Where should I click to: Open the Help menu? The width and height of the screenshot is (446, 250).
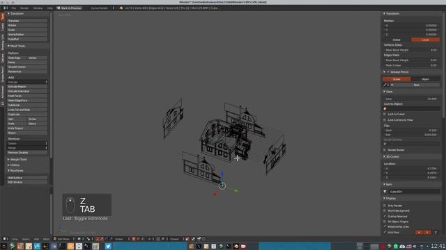(x=49, y=8)
